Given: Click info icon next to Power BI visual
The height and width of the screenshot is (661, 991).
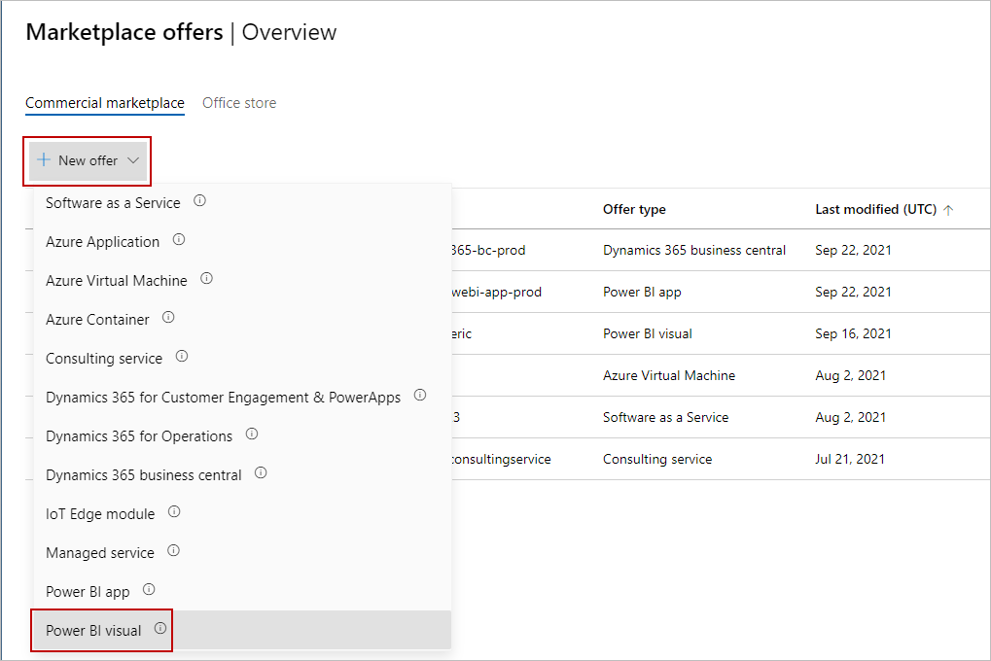Looking at the screenshot, I should point(160,629).
